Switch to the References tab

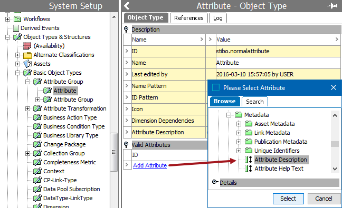(x=188, y=18)
